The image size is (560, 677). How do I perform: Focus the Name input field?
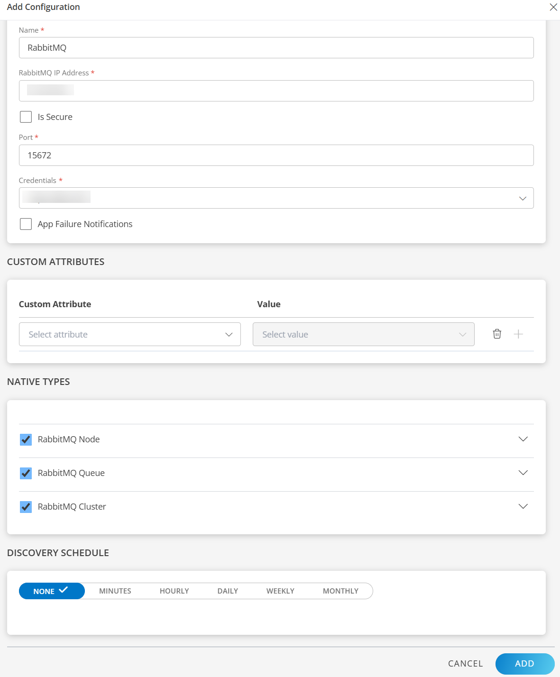point(276,48)
